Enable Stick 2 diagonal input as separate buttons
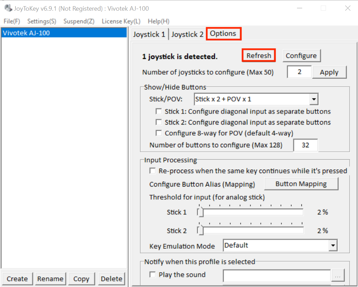This screenshot has height=287, width=358. (159, 122)
